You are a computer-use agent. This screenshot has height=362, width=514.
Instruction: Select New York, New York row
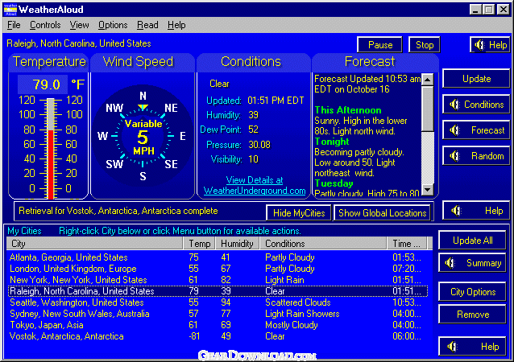[218, 280]
